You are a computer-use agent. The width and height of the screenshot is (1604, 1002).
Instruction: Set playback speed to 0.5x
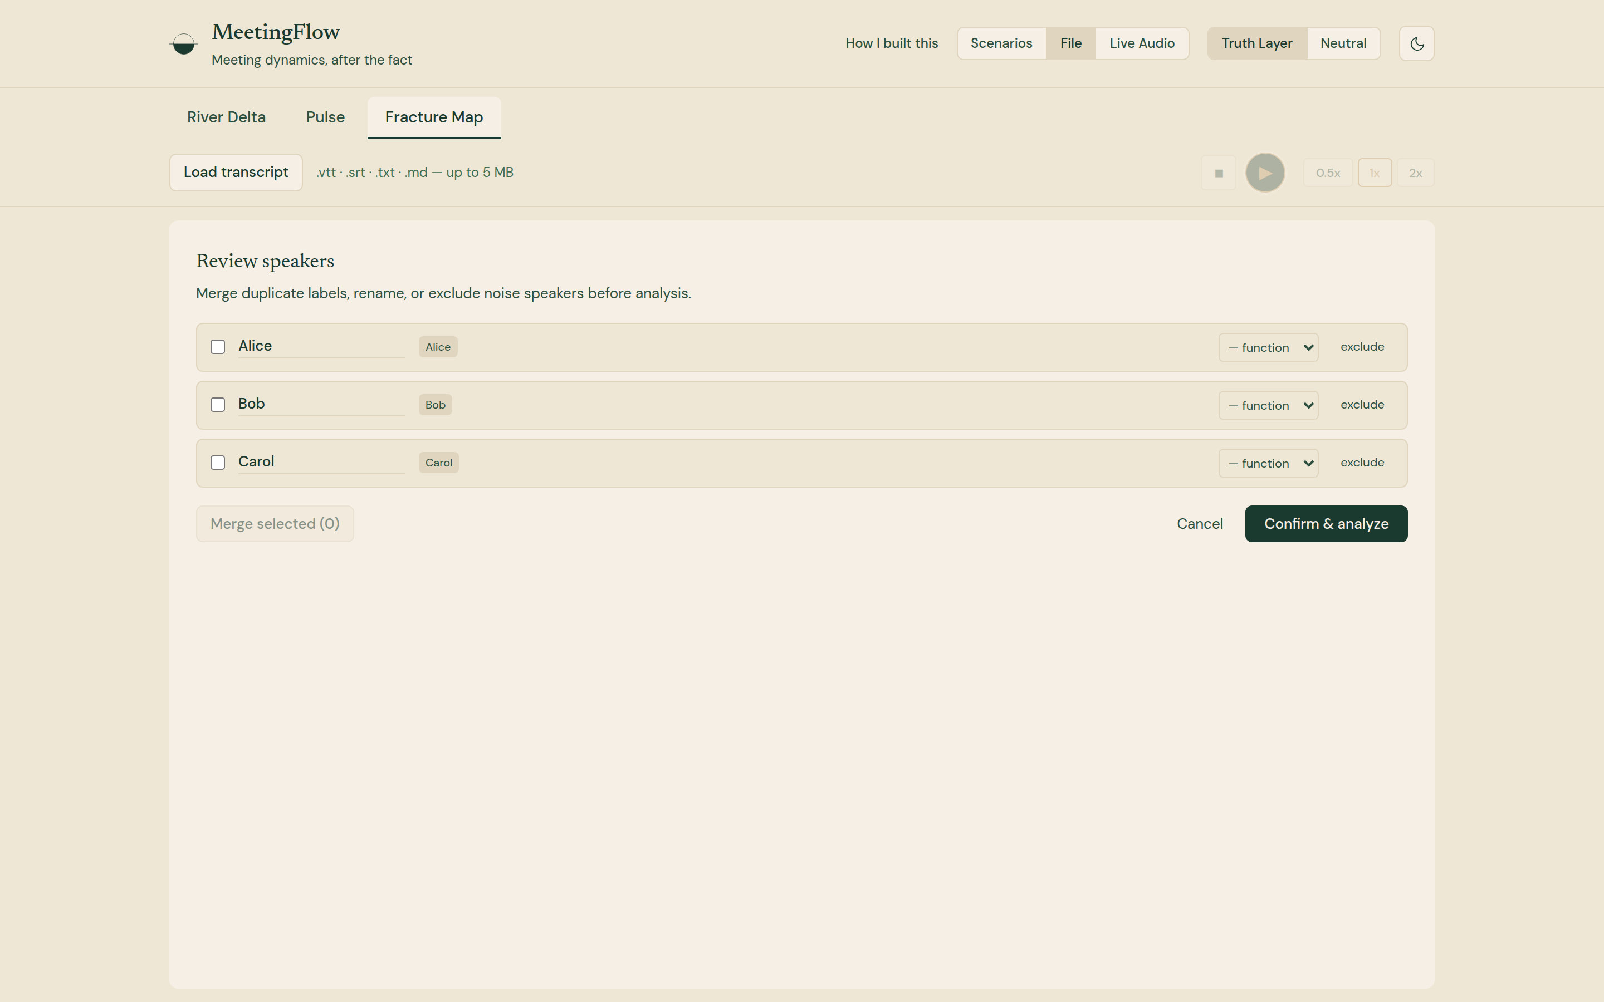tap(1328, 173)
